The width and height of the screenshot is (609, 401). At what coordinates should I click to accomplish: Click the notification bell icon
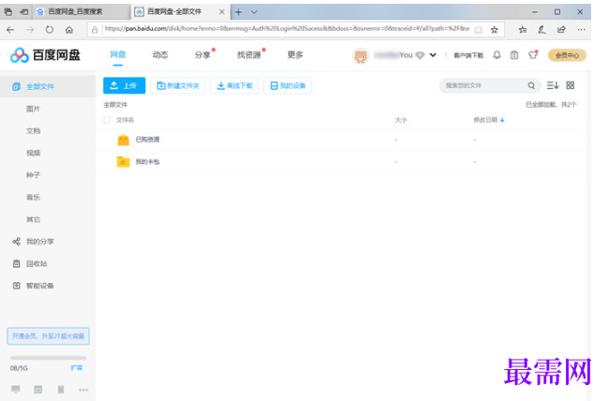(497, 55)
